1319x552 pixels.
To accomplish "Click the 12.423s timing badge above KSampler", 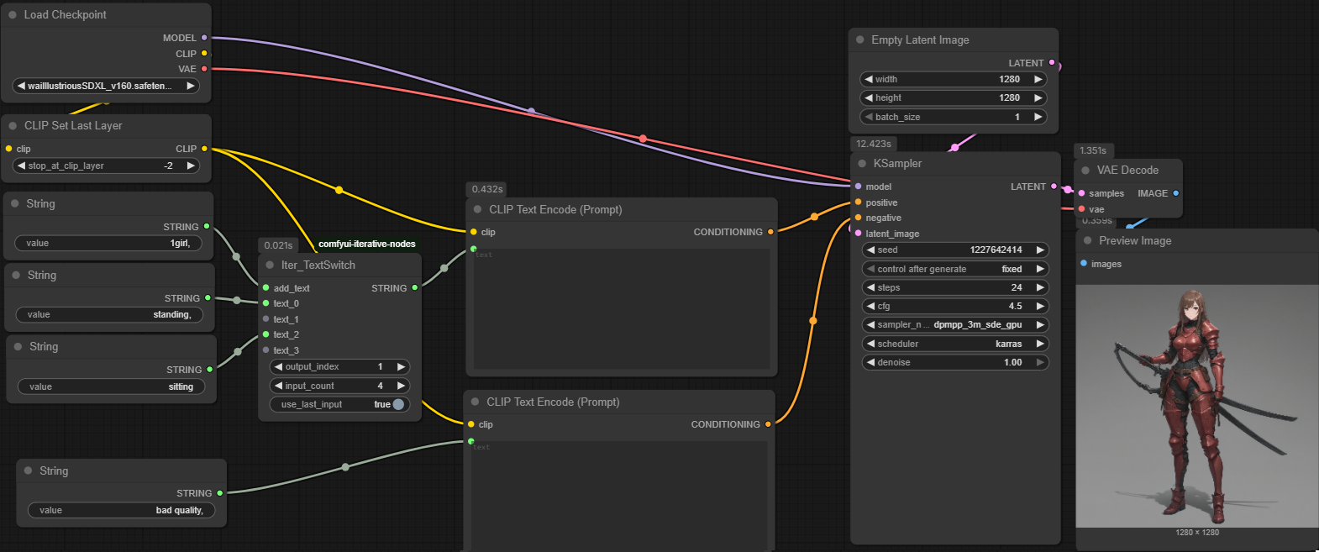I will point(874,144).
